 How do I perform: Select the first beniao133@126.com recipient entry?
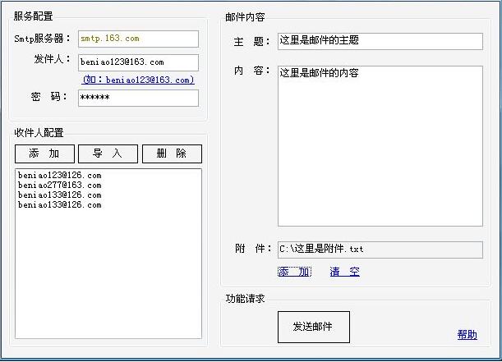pyautogui.click(x=60, y=195)
